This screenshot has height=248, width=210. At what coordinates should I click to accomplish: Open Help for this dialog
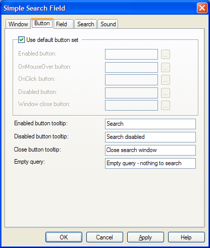(186, 237)
